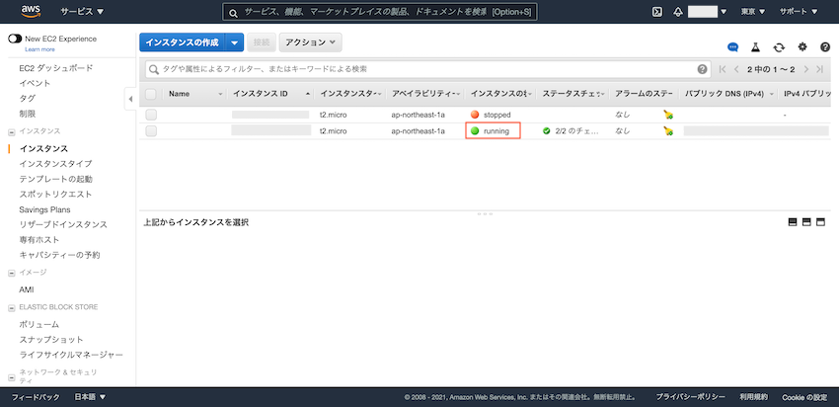Image resolution: width=839 pixels, height=407 pixels.
Task: Toggle New EC2 Experience switch
Action: (x=15, y=40)
